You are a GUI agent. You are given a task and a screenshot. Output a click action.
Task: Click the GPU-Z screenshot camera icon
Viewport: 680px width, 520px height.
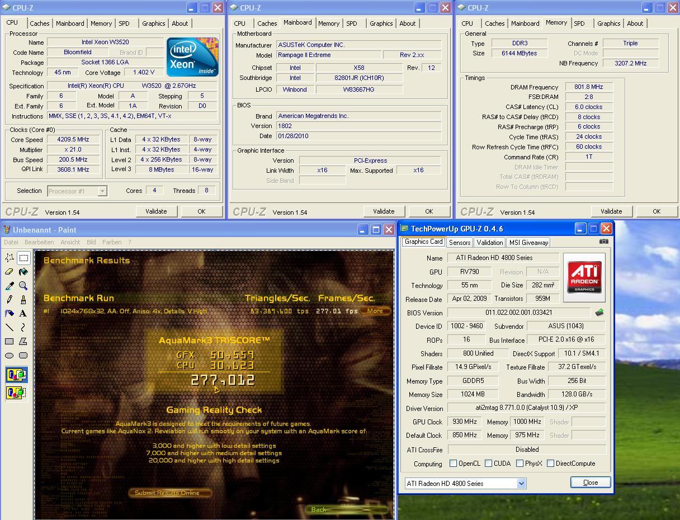coord(603,242)
